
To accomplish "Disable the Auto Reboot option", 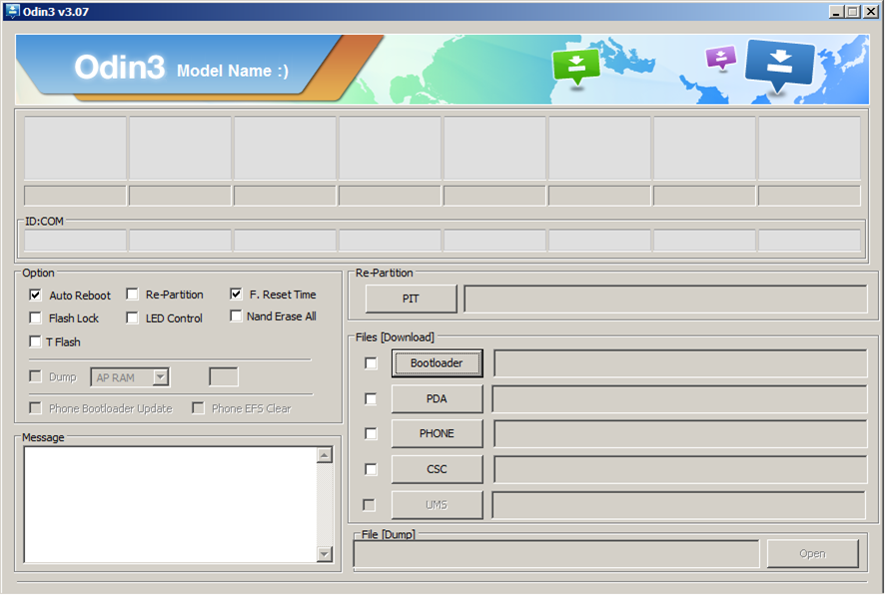I will (35, 295).
